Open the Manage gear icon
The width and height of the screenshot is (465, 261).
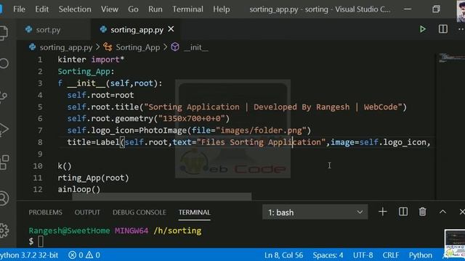pos(4,231)
